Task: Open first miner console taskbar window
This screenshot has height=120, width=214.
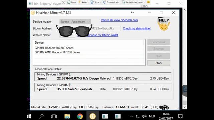Action: (105, 116)
